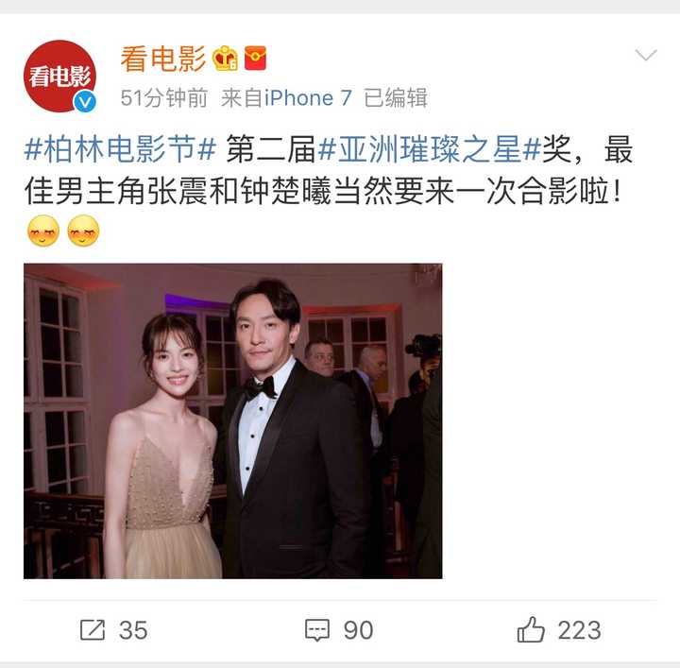
Task: Tap the repost count 35
Action: (133, 630)
